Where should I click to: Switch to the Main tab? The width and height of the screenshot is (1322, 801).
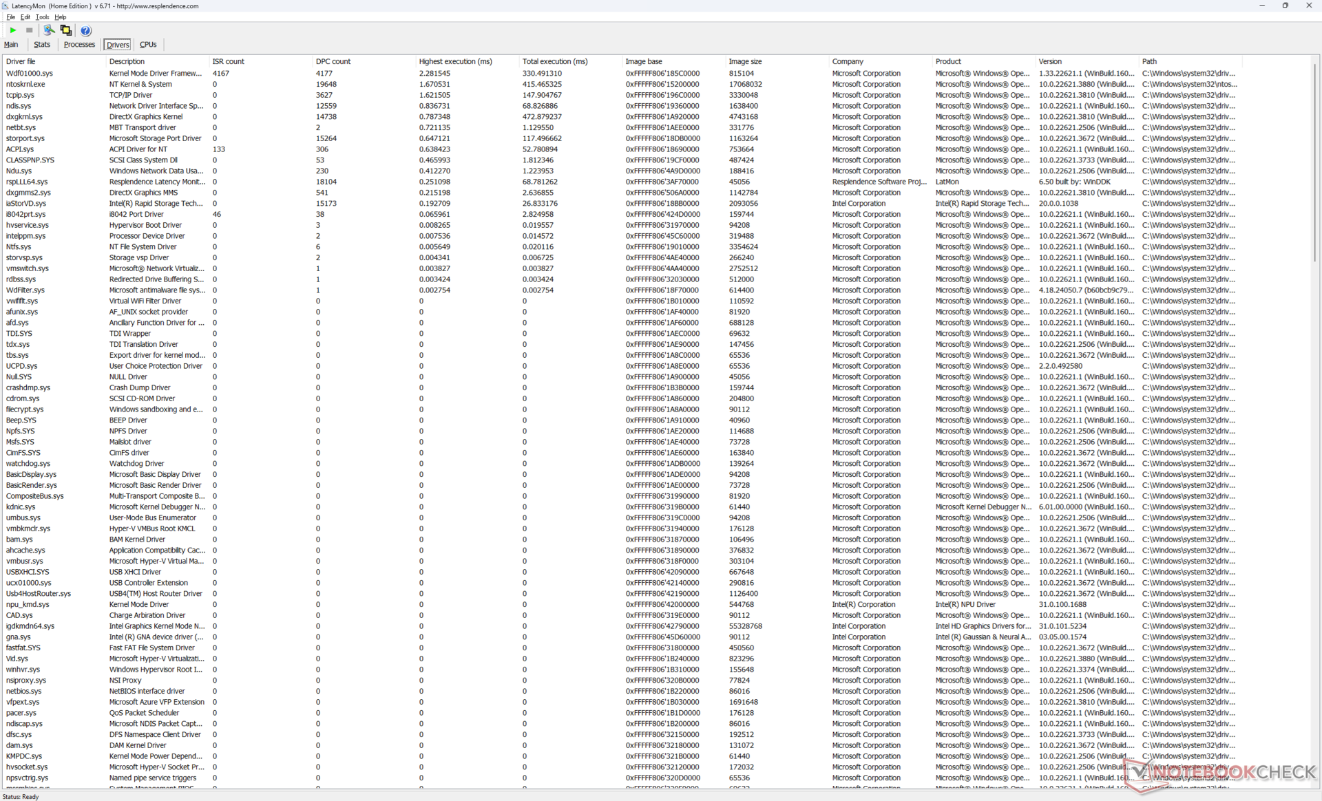tap(11, 44)
